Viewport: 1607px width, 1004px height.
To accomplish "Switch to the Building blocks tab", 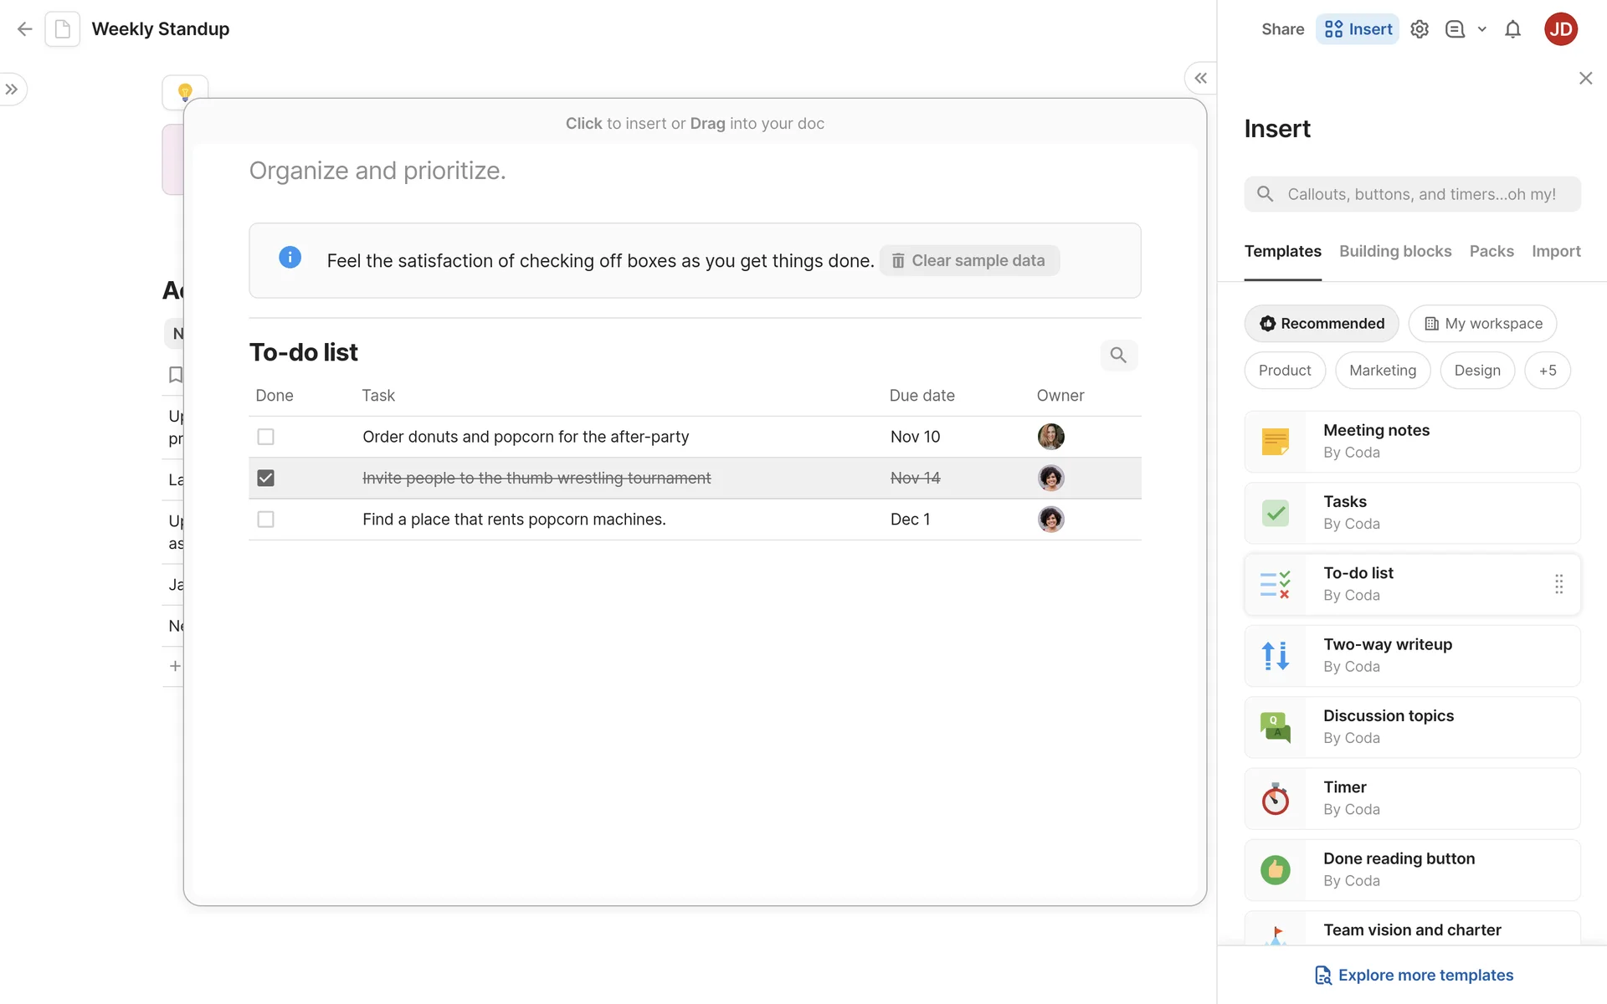I will (x=1395, y=251).
